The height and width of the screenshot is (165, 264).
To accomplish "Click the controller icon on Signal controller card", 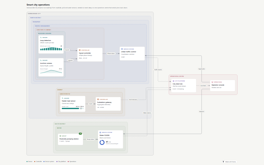I will (x=80, y=50).
